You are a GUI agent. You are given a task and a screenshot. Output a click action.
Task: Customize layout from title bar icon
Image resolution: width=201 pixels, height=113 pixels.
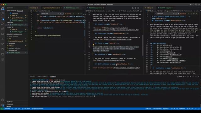199,4
